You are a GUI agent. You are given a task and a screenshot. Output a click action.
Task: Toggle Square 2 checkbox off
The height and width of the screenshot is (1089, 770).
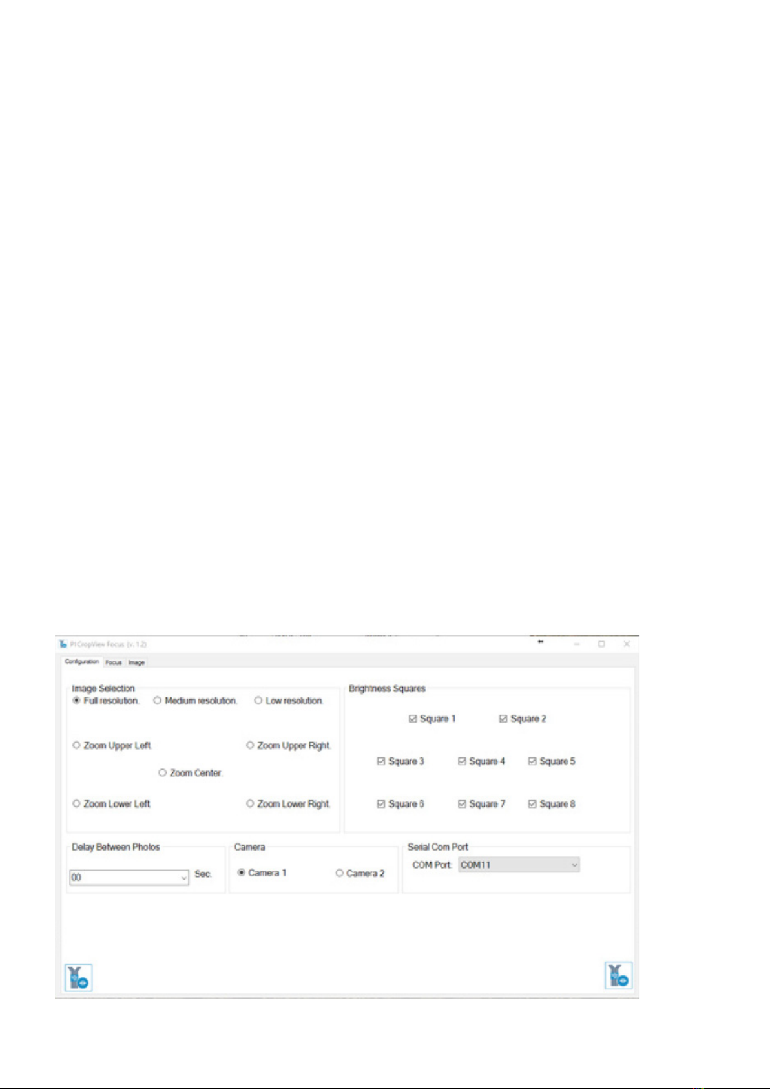tap(503, 719)
